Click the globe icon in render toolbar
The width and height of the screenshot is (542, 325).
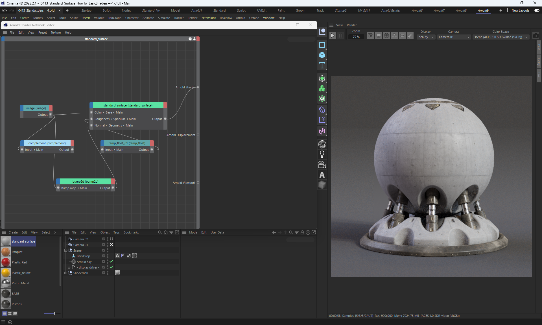click(x=386, y=36)
